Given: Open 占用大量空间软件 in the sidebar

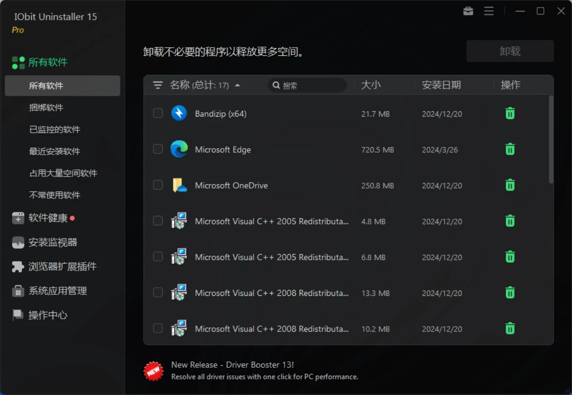Looking at the screenshot, I should point(63,173).
